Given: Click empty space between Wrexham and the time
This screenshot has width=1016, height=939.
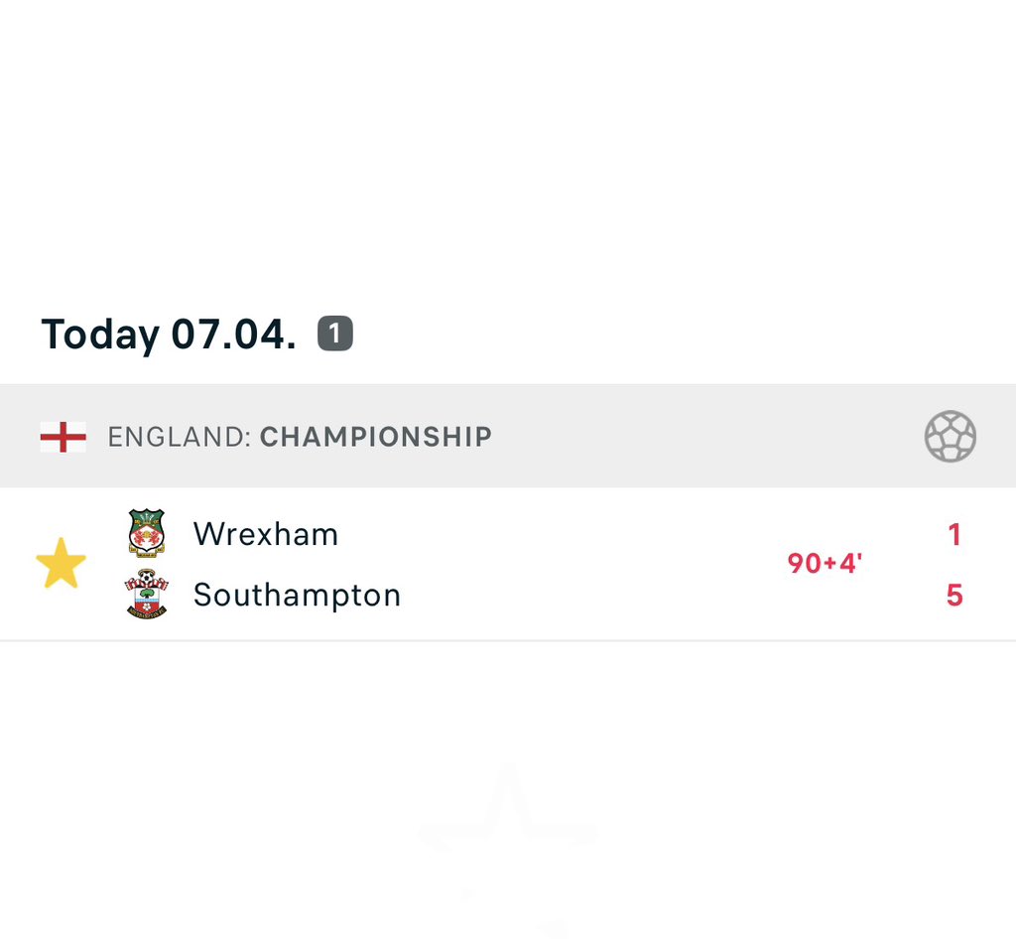Looking at the screenshot, I should click(556, 534).
